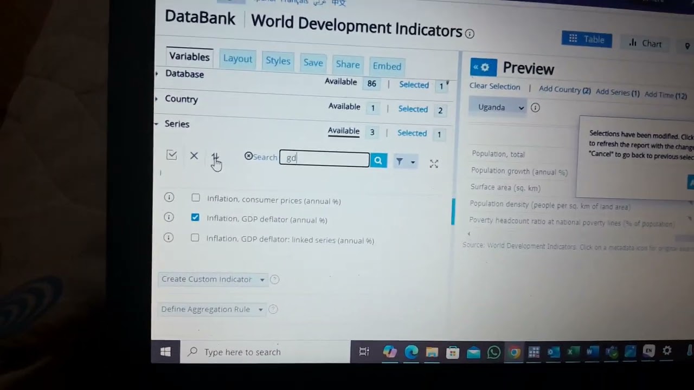
Task: Open Microsoft Edge from the taskbar
Action: tap(412, 352)
